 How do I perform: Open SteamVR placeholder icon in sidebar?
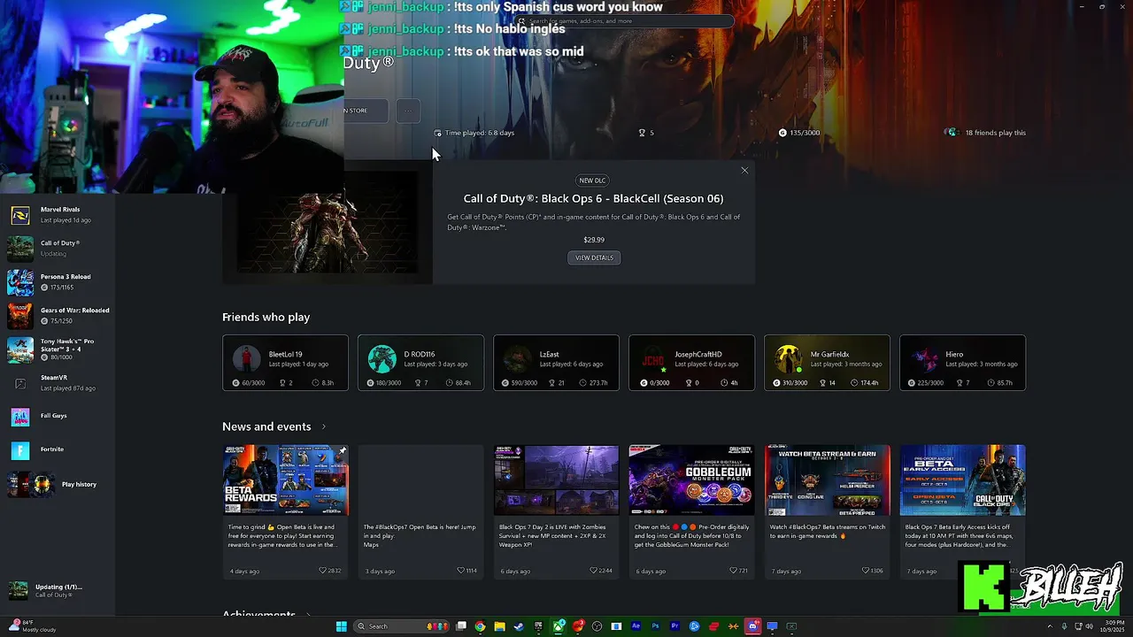(20, 383)
